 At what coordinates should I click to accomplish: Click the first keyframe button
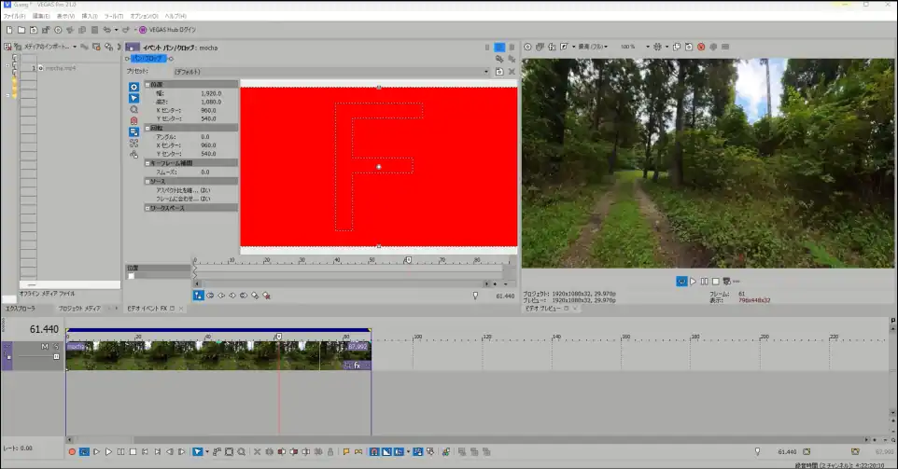(x=210, y=296)
